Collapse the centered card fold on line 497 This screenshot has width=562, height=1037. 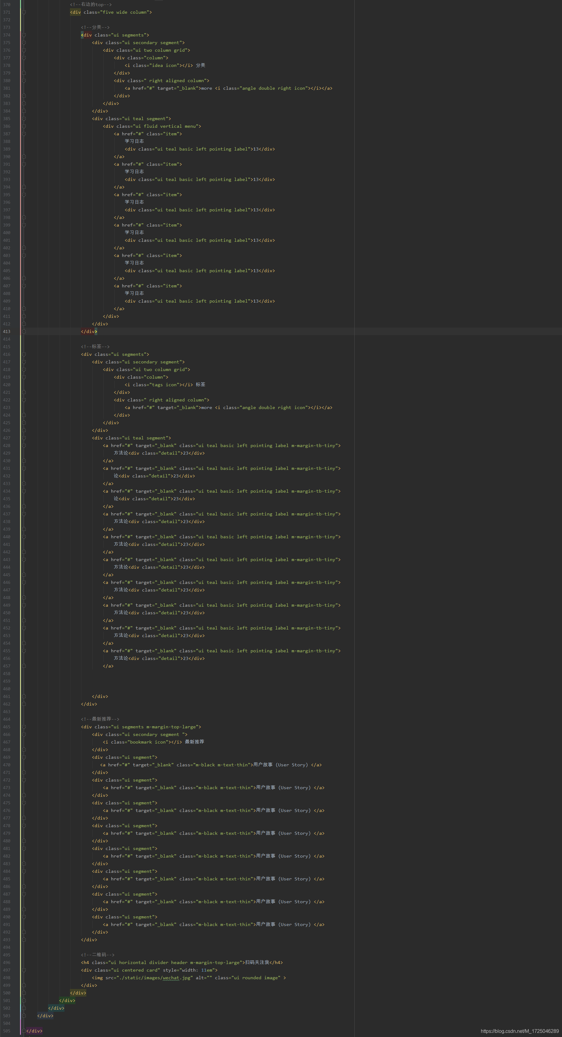[x=24, y=970]
